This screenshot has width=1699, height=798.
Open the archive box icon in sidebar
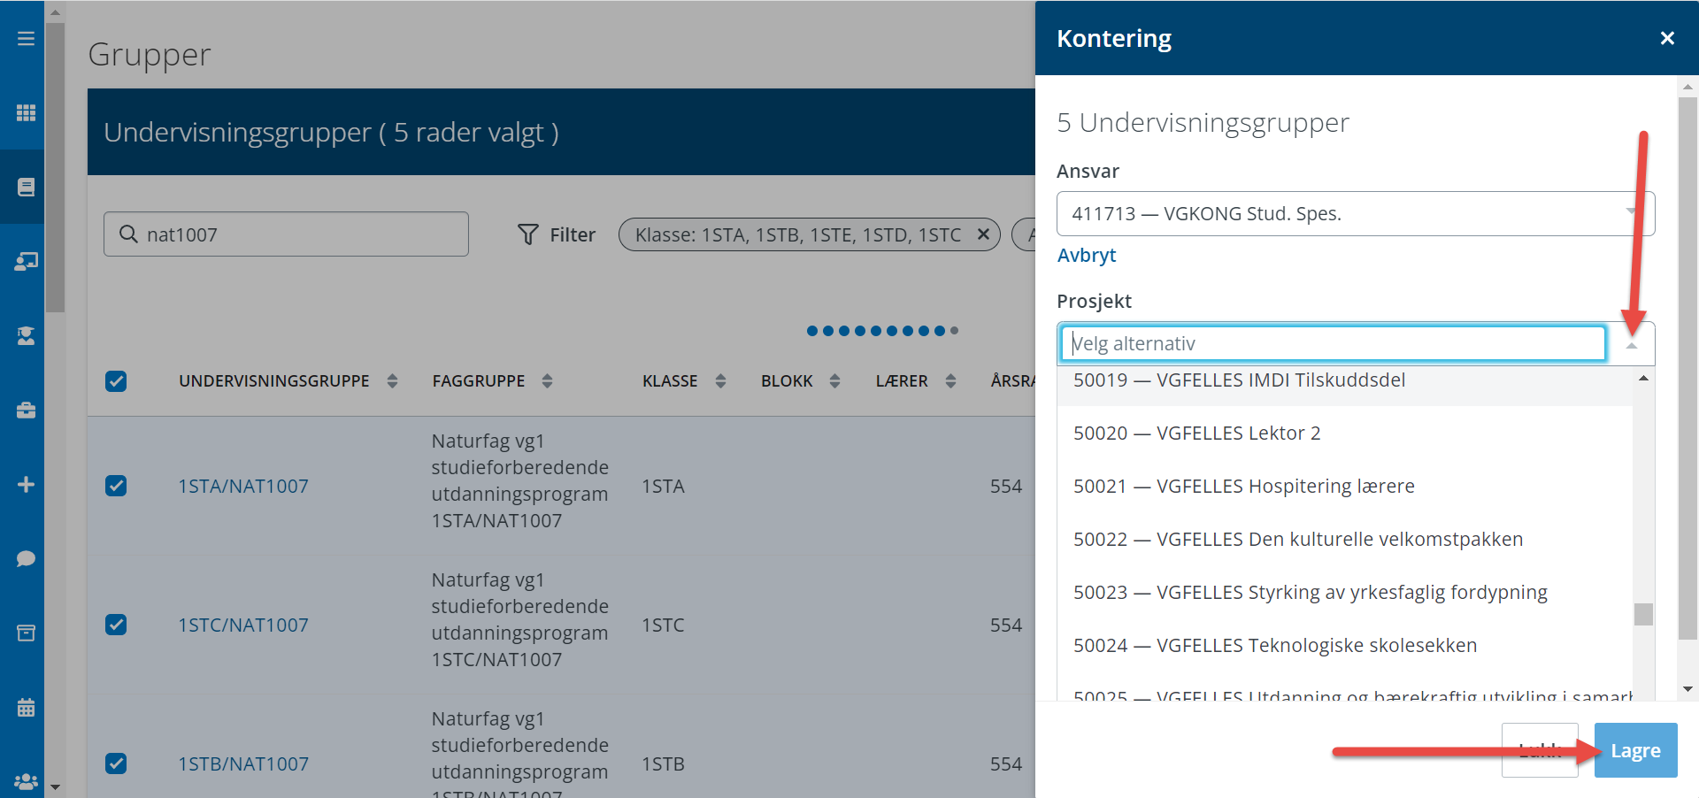[26, 633]
